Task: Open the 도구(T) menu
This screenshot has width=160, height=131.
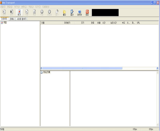Action: [38, 7]
